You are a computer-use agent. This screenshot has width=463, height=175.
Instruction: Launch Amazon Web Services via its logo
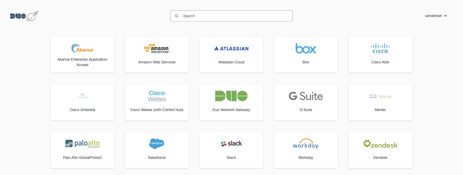click(157, 48)
